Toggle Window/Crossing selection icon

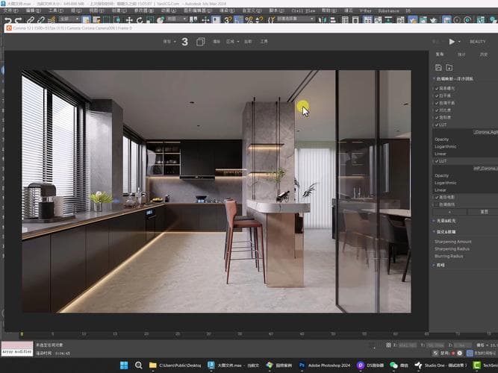[116, 20]
